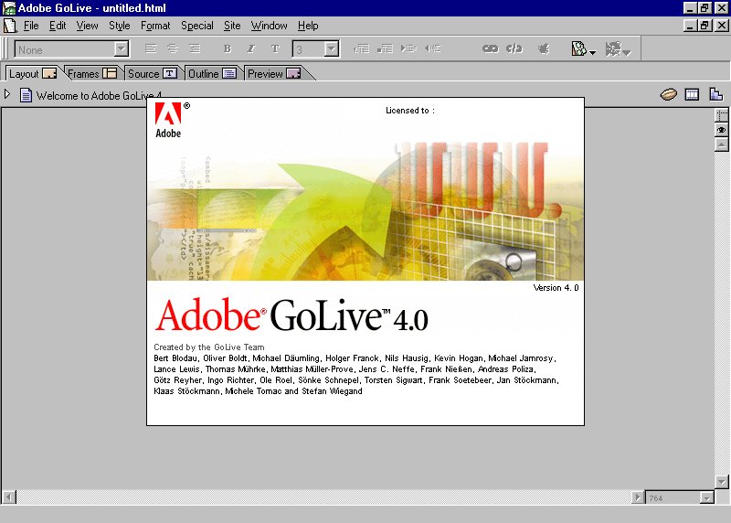
Task: Click the stair-step layout icon
Action: (x=716, y=95)
